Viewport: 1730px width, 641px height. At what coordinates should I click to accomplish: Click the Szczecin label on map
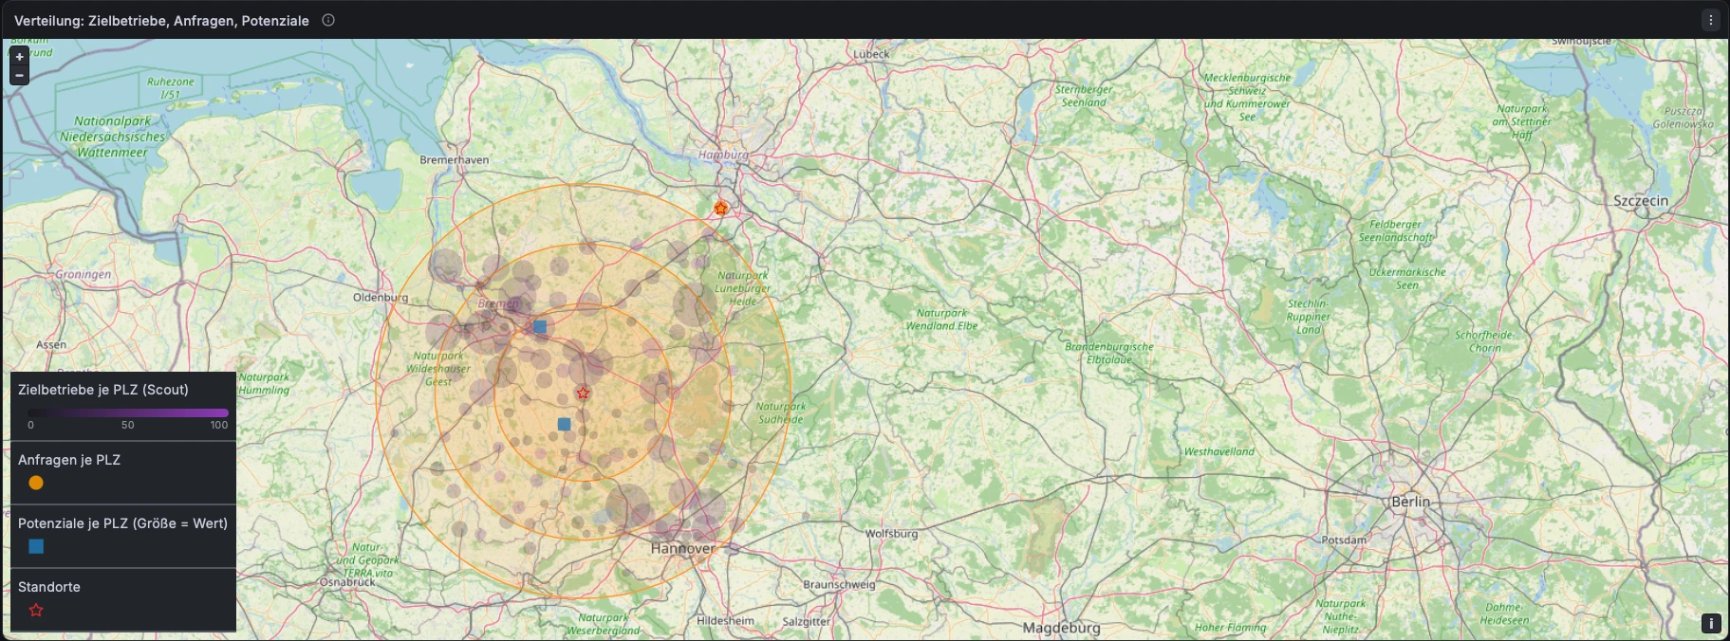(x=1641, y=200)
